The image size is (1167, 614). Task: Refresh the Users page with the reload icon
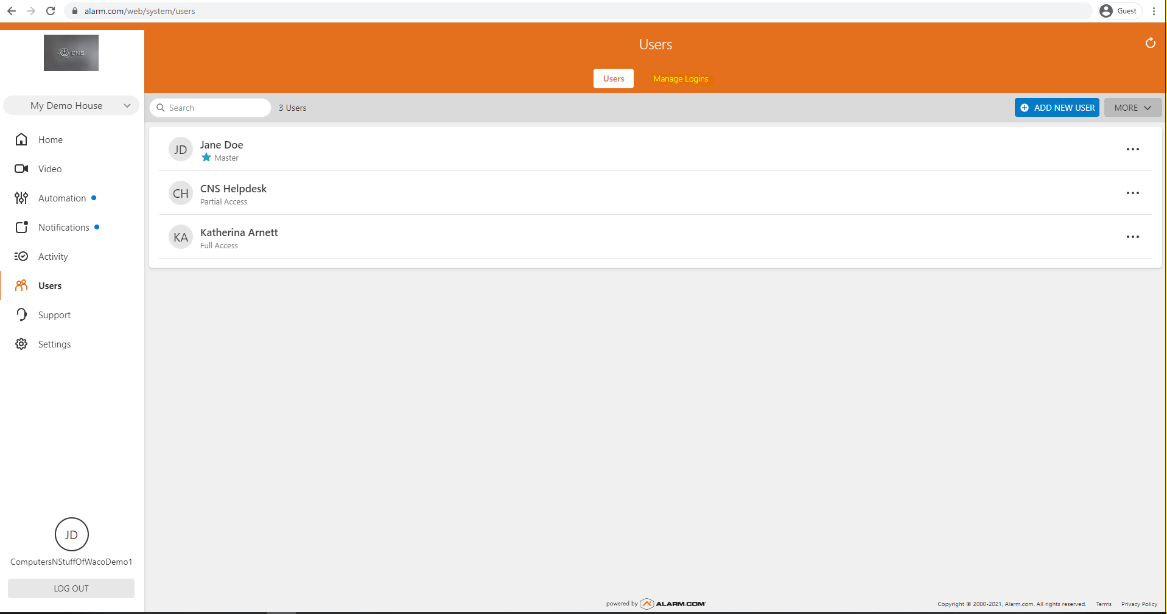(x=1150, y=43)
